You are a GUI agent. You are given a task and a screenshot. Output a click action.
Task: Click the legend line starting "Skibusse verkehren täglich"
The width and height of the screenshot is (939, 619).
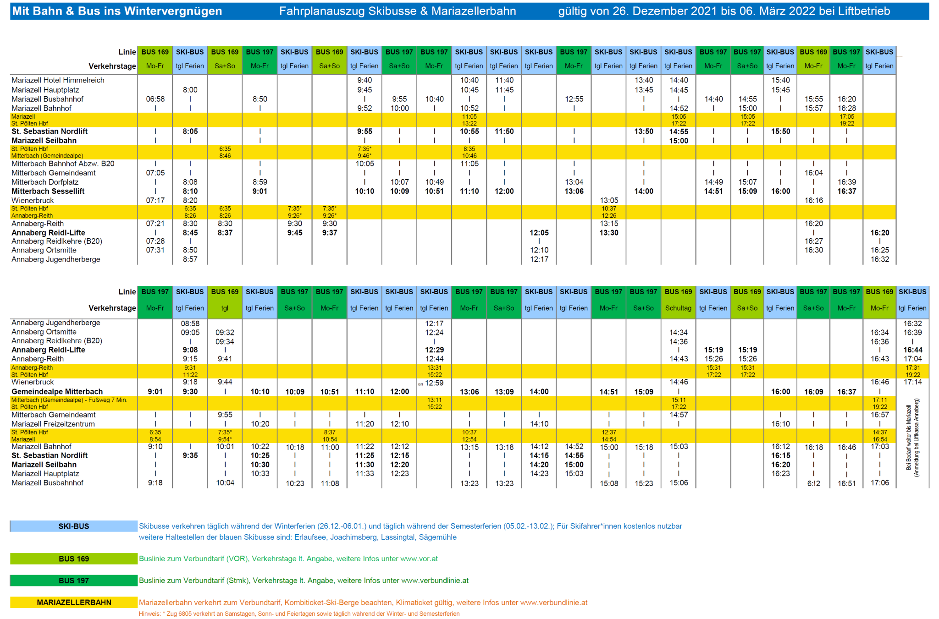pyautogui.click(x=410, y=526)
